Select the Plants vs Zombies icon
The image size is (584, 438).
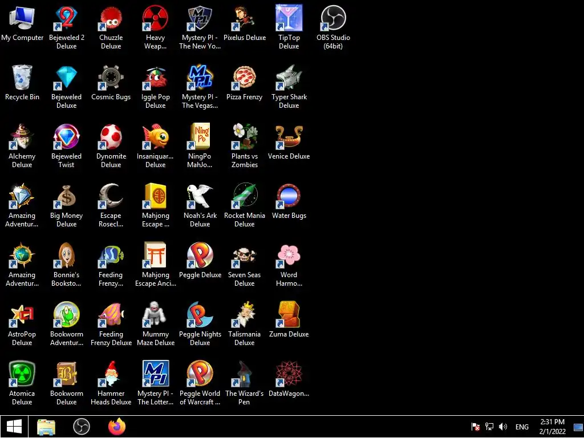[244, 136]
